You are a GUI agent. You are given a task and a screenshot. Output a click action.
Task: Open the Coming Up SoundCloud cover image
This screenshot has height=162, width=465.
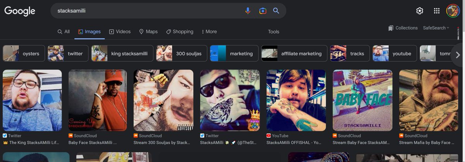coord(98,100)
